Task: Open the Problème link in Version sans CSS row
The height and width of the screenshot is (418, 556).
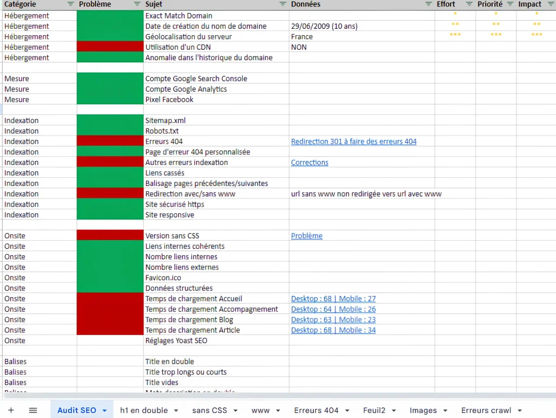Action: (x=307, y=236)
